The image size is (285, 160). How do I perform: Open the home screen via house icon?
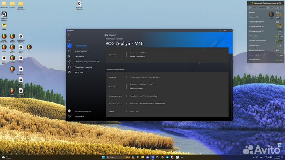coord(69,46)
